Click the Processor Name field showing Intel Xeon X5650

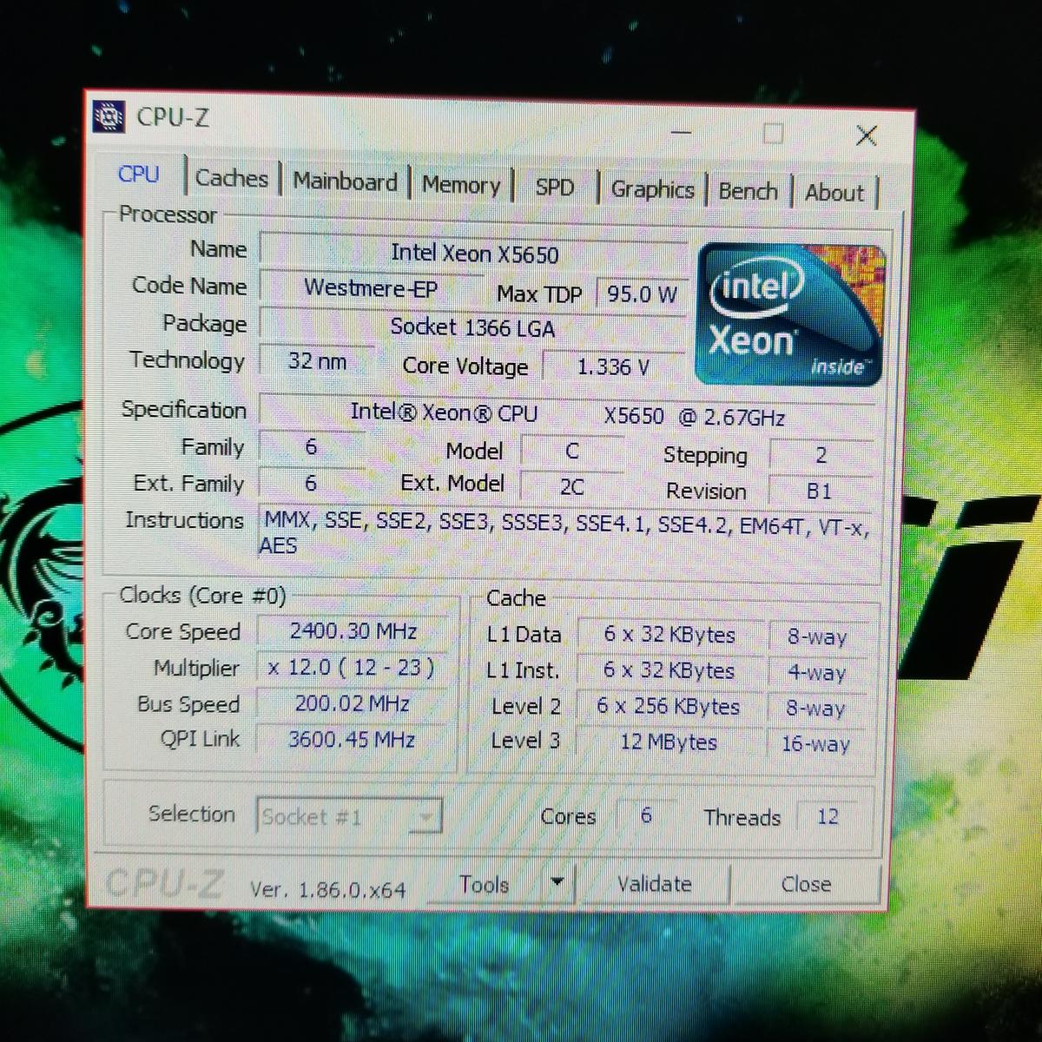473,253
